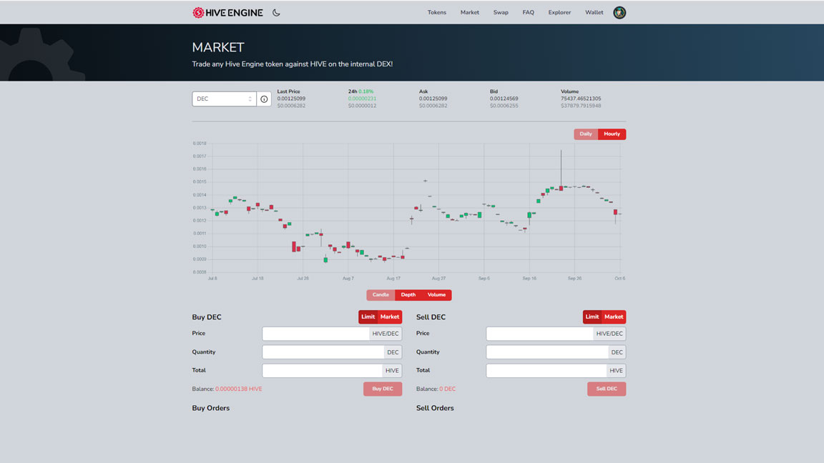This screenshot has width=824, height=463.
Task: Click the Hive Engine logo
Action: 227,13
